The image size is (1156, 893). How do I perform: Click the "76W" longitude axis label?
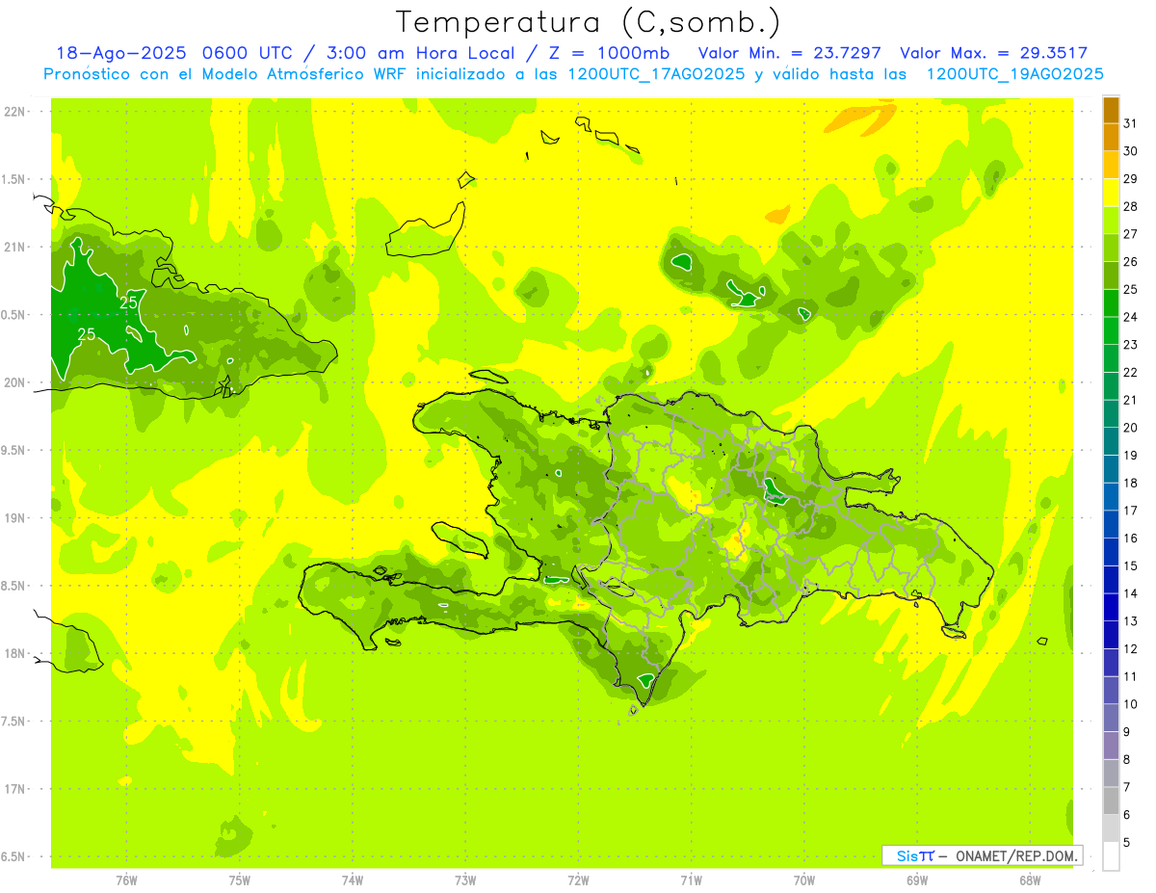[126, 880]
